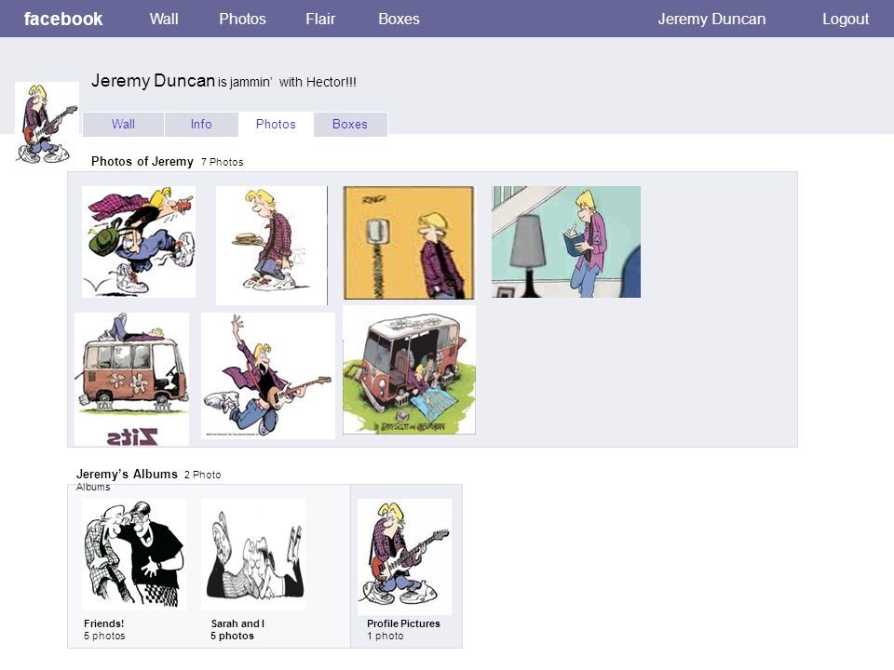Click the status text 'is jammin' with Hector!!!'
The height and width of the screenshot is (670, 894).
288,82
